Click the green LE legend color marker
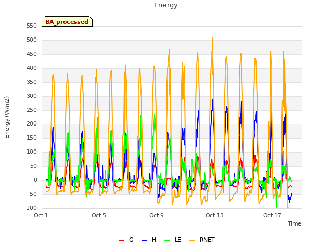The image size is (333, 250). (168, 241)
